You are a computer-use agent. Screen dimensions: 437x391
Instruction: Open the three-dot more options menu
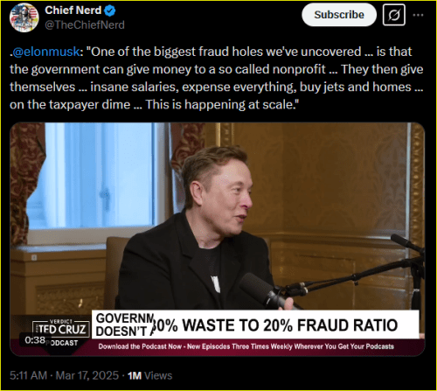[418, 15]
